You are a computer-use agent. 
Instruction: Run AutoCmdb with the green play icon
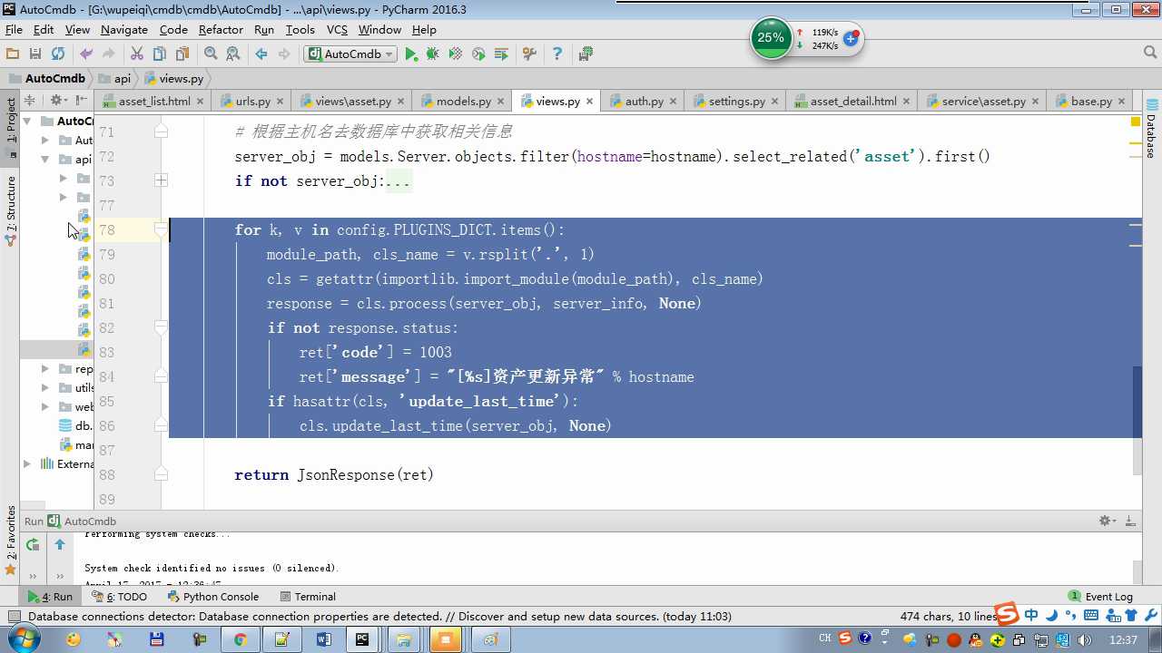tap(411, 54)
